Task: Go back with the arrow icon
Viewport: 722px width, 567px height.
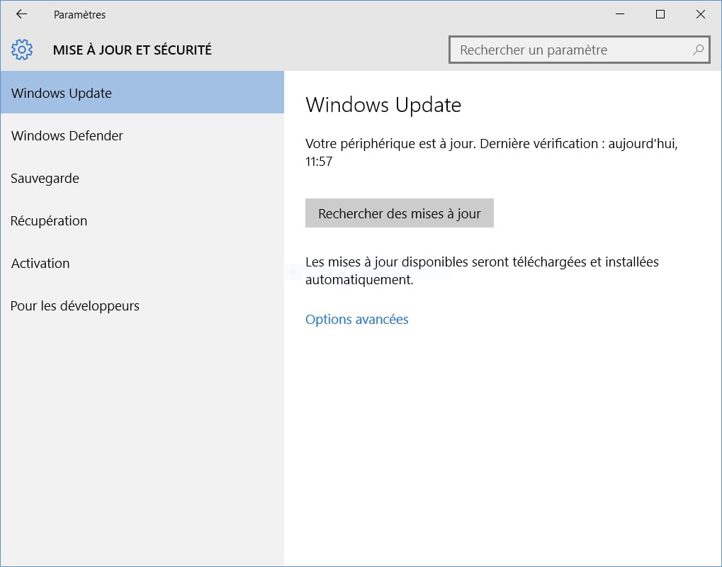Action: tap(22, 14)
